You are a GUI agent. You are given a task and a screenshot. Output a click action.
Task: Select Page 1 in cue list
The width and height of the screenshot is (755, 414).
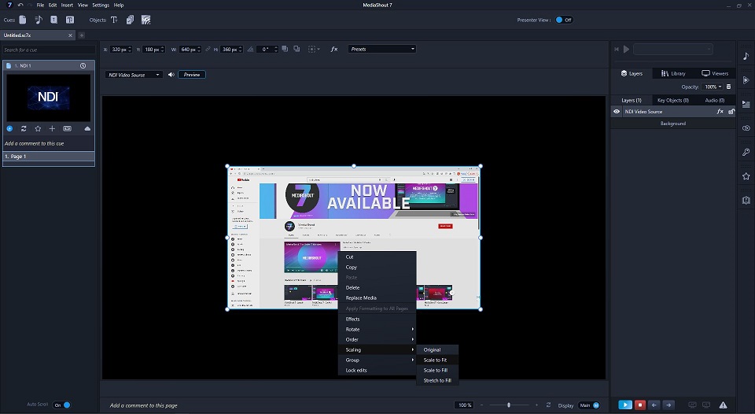pos(49,157)
